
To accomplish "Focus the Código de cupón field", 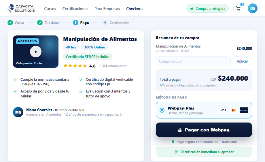I will coord(193,61).
